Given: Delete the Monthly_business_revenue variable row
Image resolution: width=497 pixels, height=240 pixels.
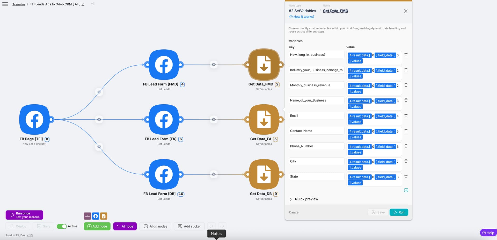Looking at the screenshot, I should pyautogui.click(x=406, y=85).
